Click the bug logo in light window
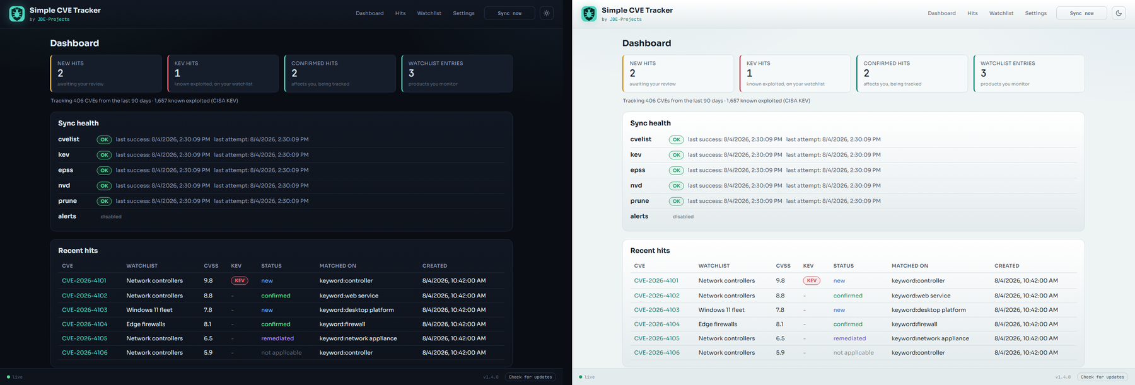 pyautogui.click(x=589, y=14)
